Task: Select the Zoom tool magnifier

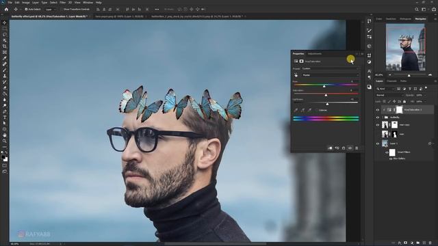Action: click(5, 141)
